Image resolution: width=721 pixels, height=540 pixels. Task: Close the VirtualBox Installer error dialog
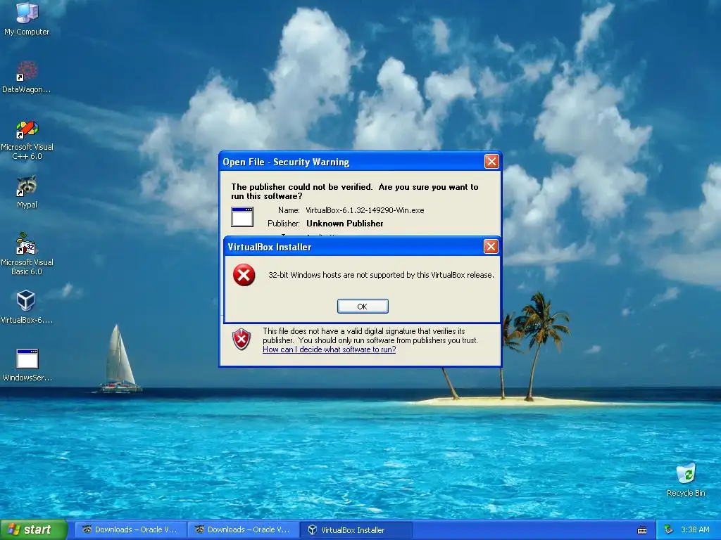click(x=491, y=247)
